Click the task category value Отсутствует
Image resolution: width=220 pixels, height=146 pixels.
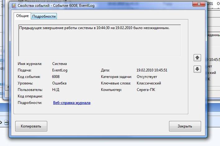pyautogui.click(x=147, y=77)
